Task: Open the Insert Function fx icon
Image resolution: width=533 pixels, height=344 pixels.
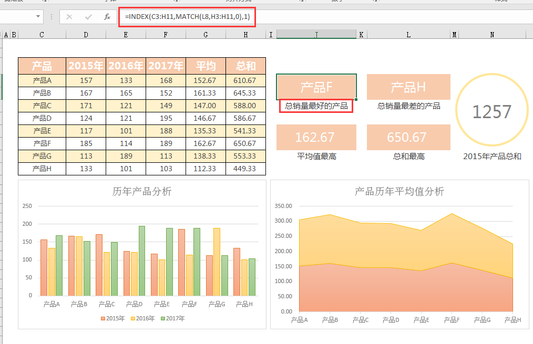Action: pyautogui.click(x=107, y=17)
